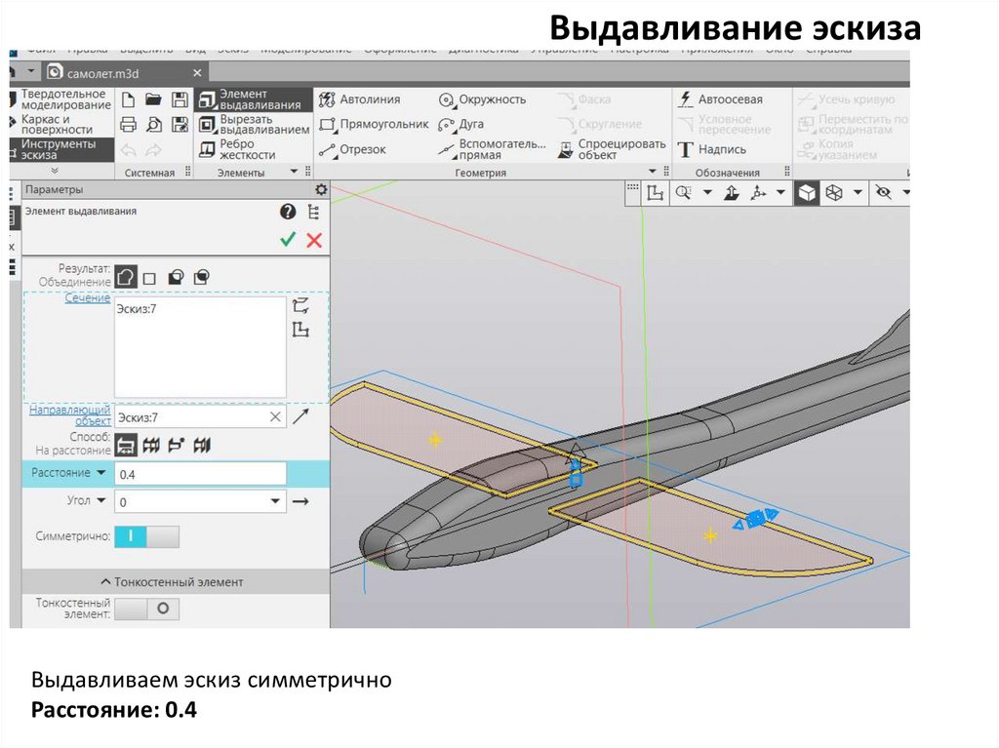Click the Сечение link

point(88,298)
